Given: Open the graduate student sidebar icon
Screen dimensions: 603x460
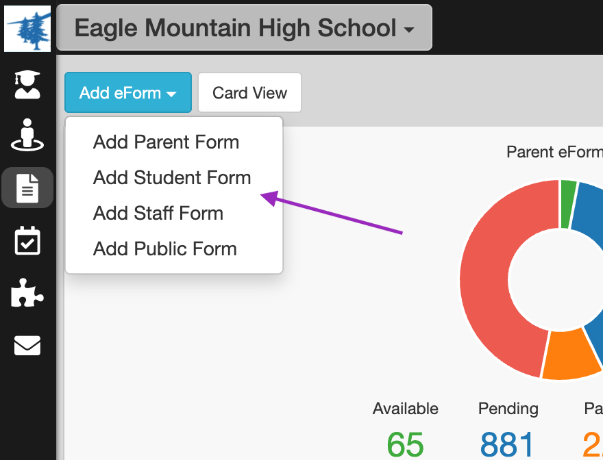Looking at the screenshot, I should point(27,84).
